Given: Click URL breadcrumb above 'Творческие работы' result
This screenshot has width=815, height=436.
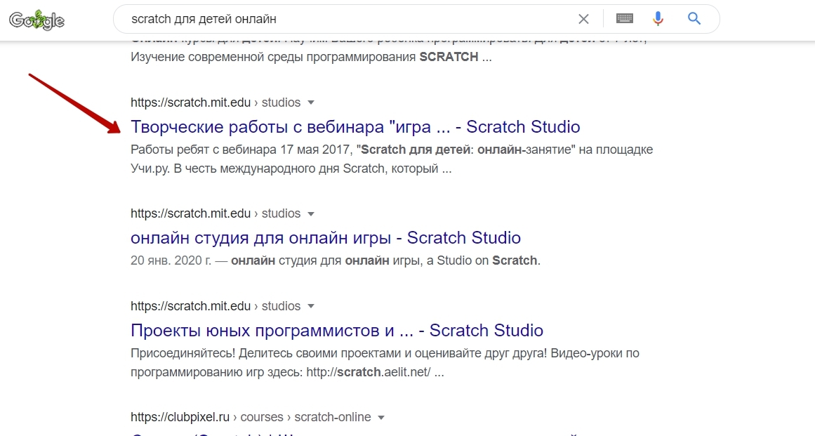Looking at the screenshot, I should coord(216,103).
